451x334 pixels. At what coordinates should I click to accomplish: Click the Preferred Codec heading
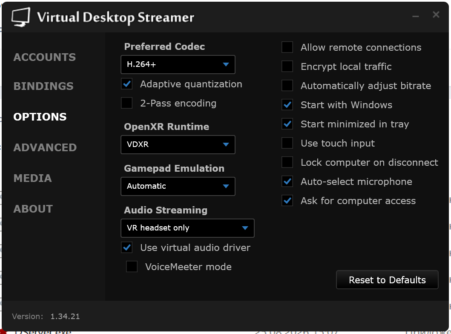tap(164, 46)
